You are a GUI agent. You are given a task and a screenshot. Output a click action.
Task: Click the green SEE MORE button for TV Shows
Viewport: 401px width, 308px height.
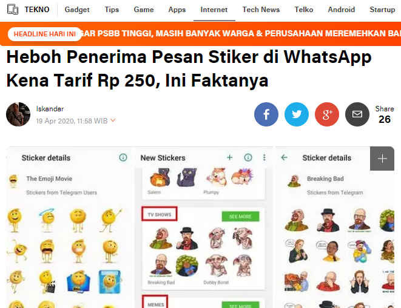(240, 217)
